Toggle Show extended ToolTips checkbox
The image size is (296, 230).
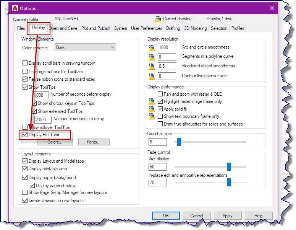click(x=34, y=111)
